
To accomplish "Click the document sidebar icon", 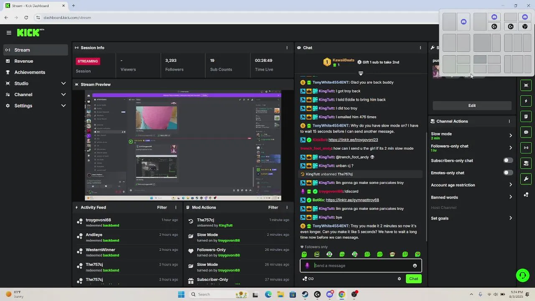I will coord(526,117).
